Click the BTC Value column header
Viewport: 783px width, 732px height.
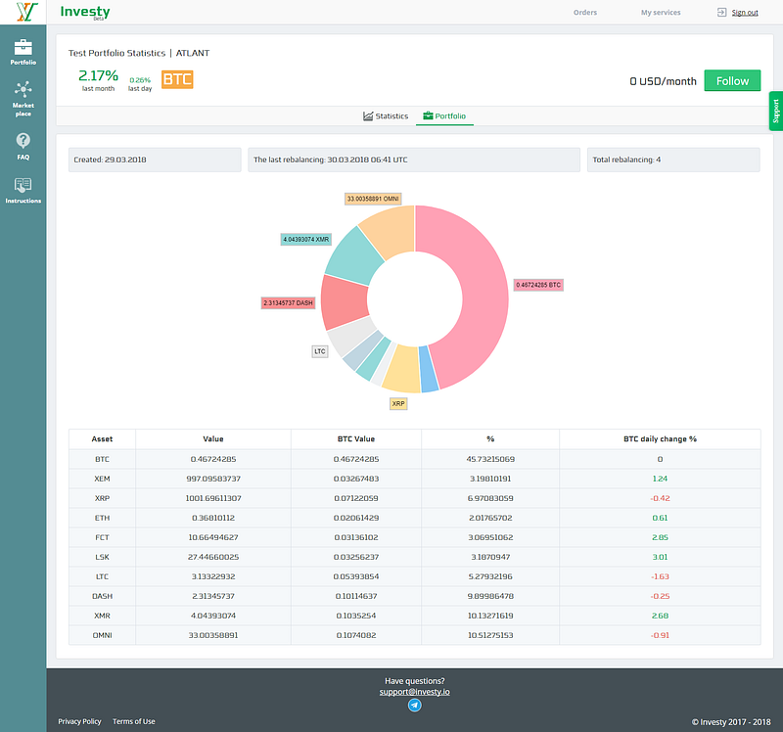(356, 438)
